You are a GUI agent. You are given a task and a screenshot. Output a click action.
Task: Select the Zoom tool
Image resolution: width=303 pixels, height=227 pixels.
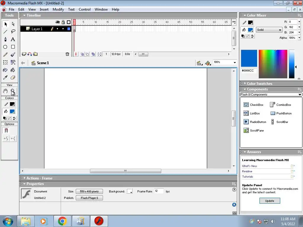click(x=13, y=91)
